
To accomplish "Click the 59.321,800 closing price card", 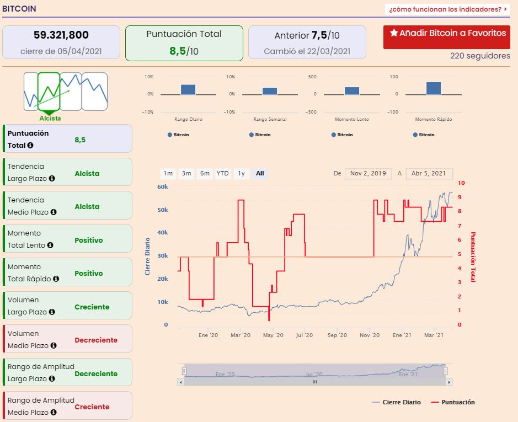I will click(x=61, y=42).
